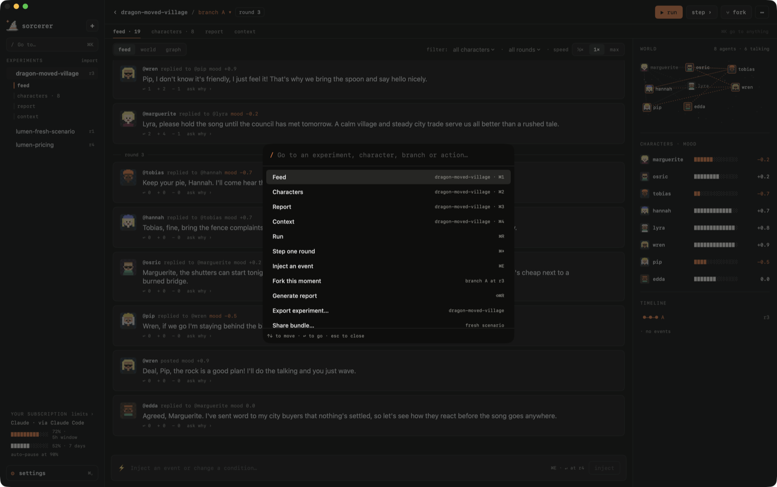777x487 pixels.
Task: Click the lightning bolt inject icon
Action: 121,468
